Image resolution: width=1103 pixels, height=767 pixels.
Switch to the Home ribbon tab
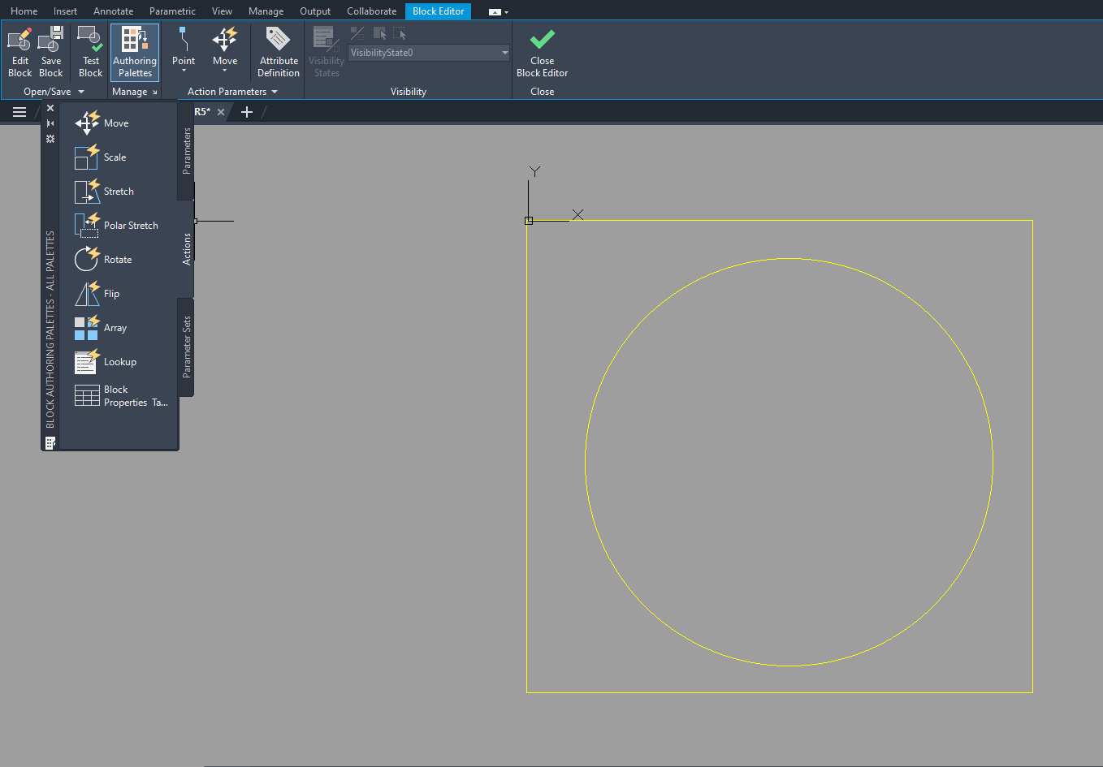(x=24, y=11)
